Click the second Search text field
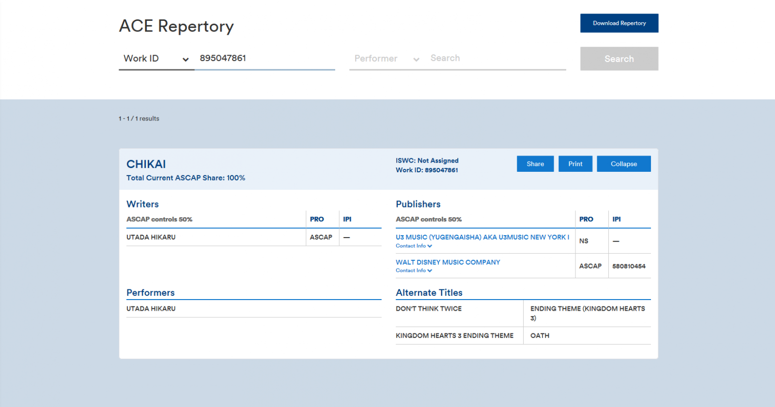 [496, 58]
